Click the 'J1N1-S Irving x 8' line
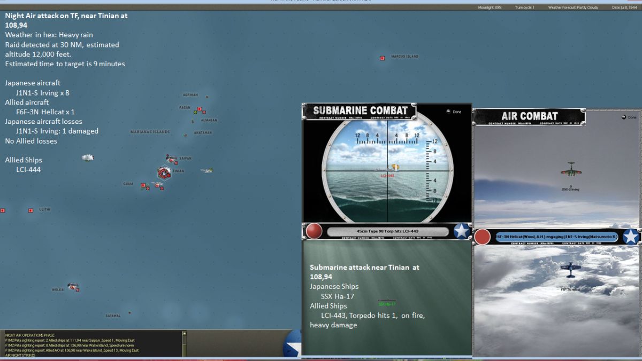 (42, 93)
